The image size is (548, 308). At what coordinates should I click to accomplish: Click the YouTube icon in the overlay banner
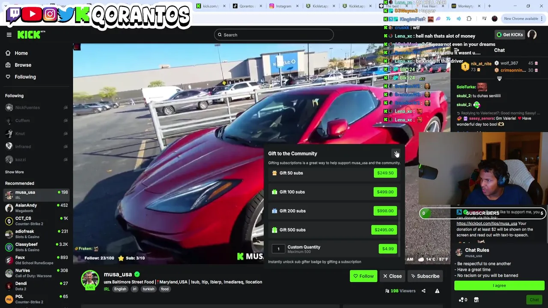click(x=32, y=14)
